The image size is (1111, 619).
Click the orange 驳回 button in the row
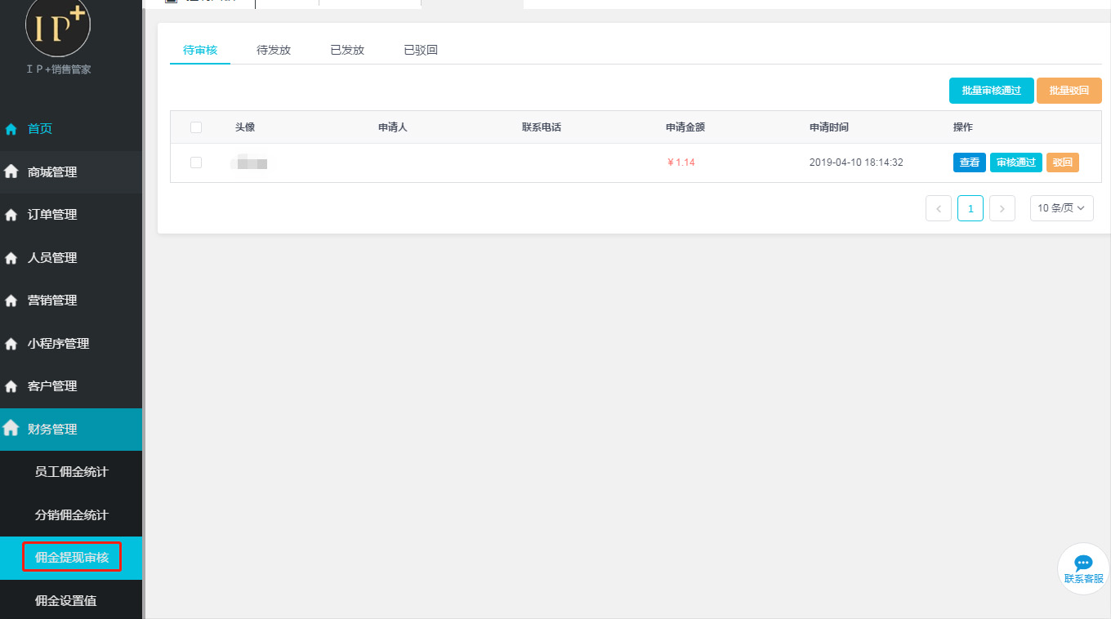[x=1062, y=163]
